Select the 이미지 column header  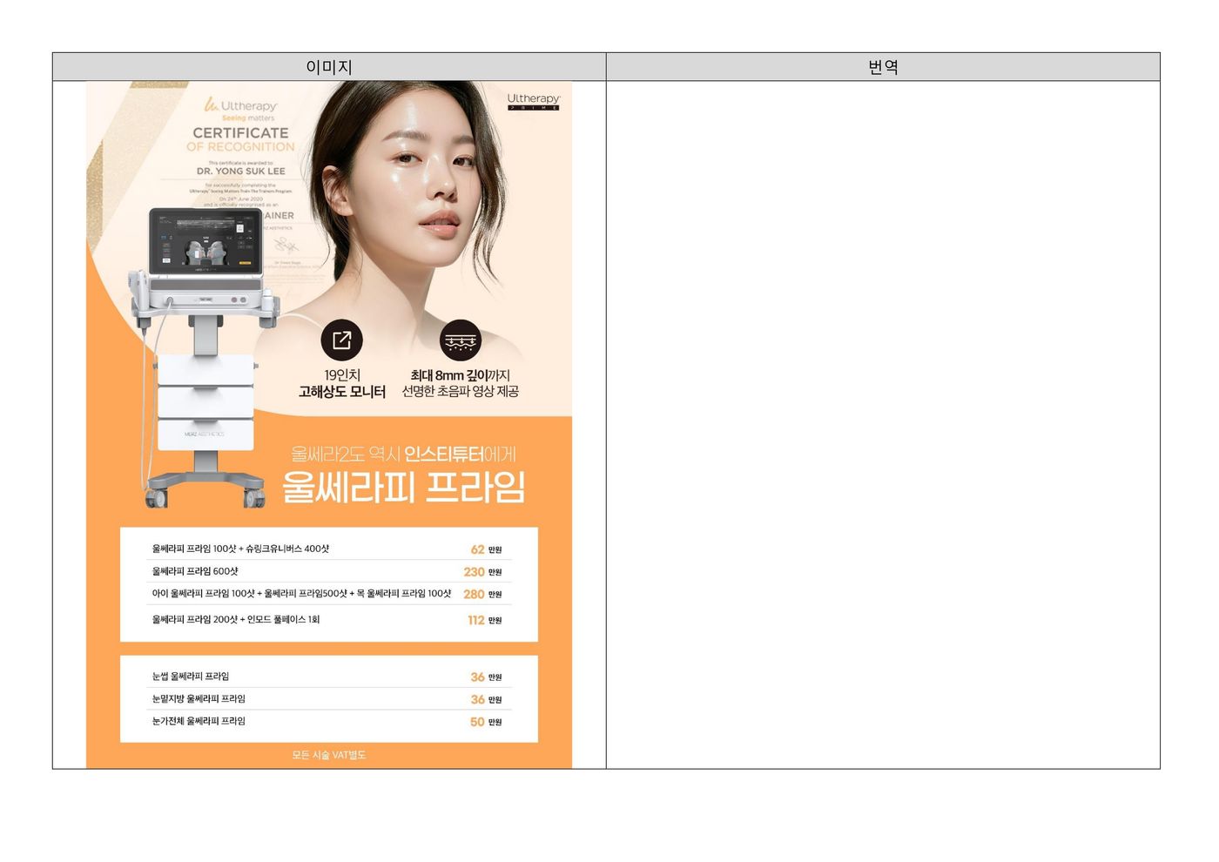click(329, 67)
